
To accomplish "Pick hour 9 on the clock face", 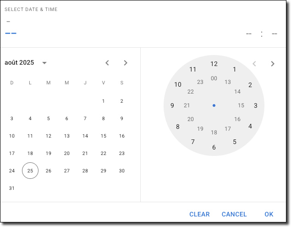I will [x=172, y=105].
